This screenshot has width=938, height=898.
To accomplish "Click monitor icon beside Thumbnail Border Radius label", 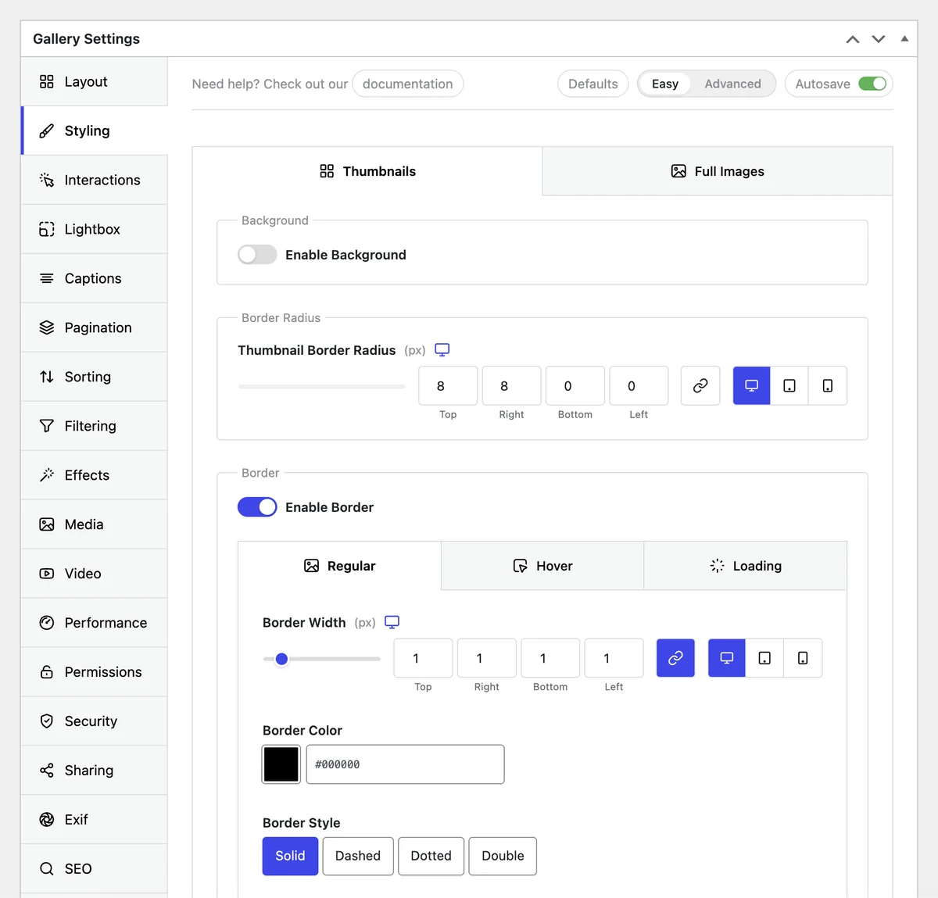I will click(x=442, y=349).
